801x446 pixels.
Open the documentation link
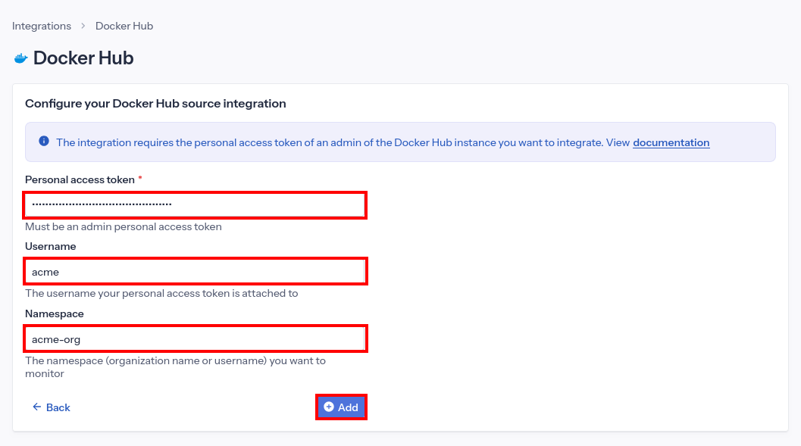(671, 142)
